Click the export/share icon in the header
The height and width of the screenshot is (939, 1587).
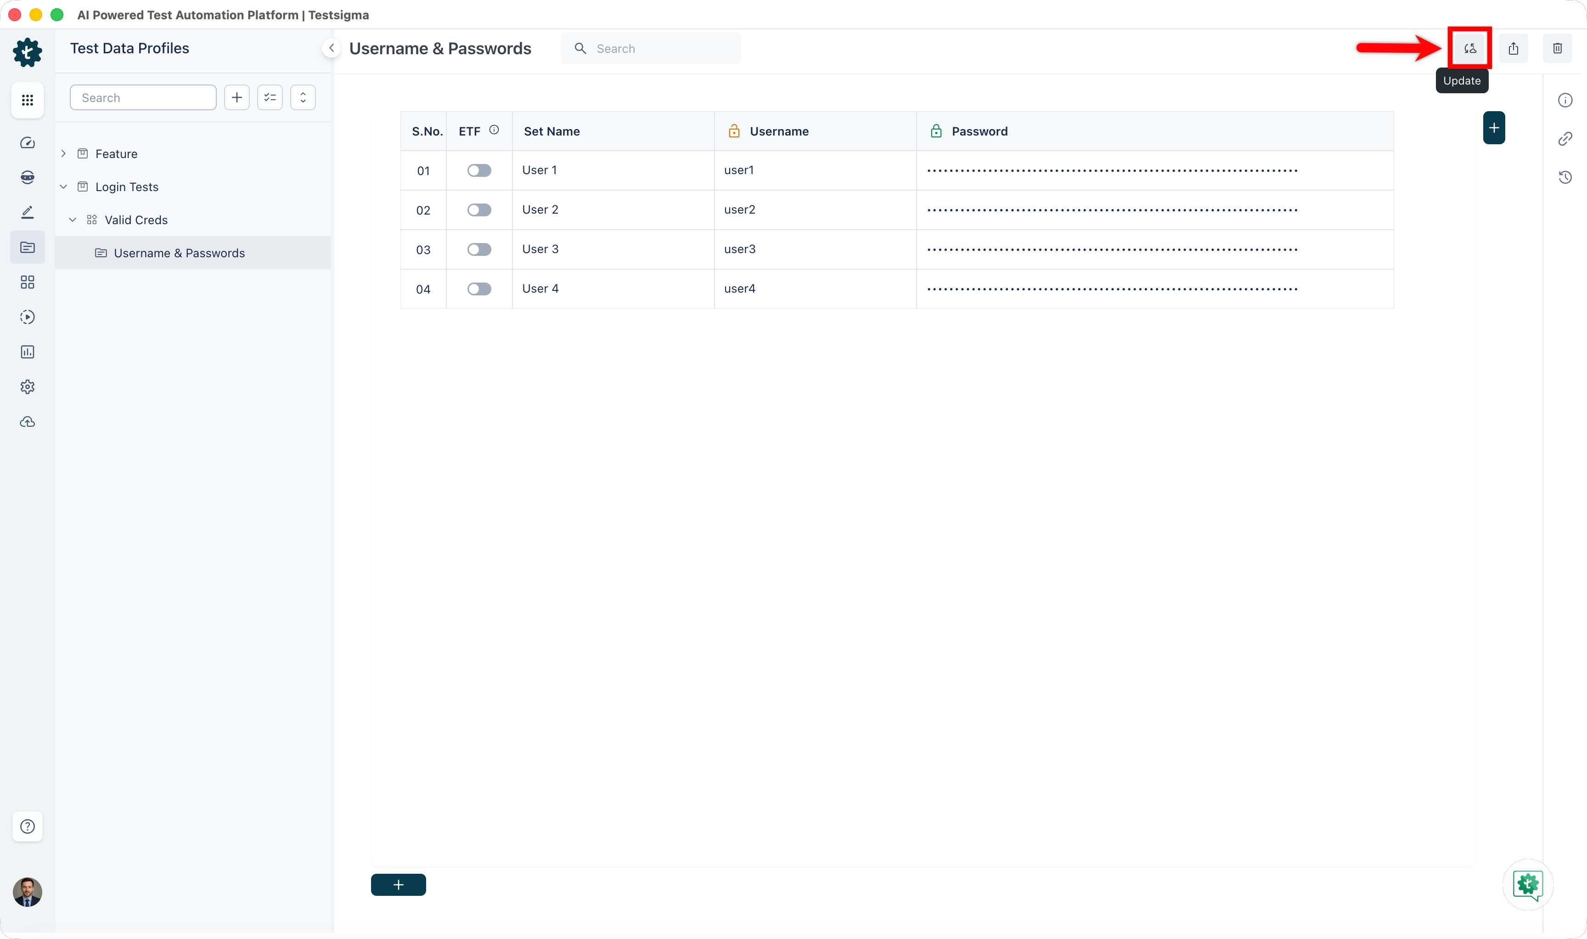coord(1513,48)
